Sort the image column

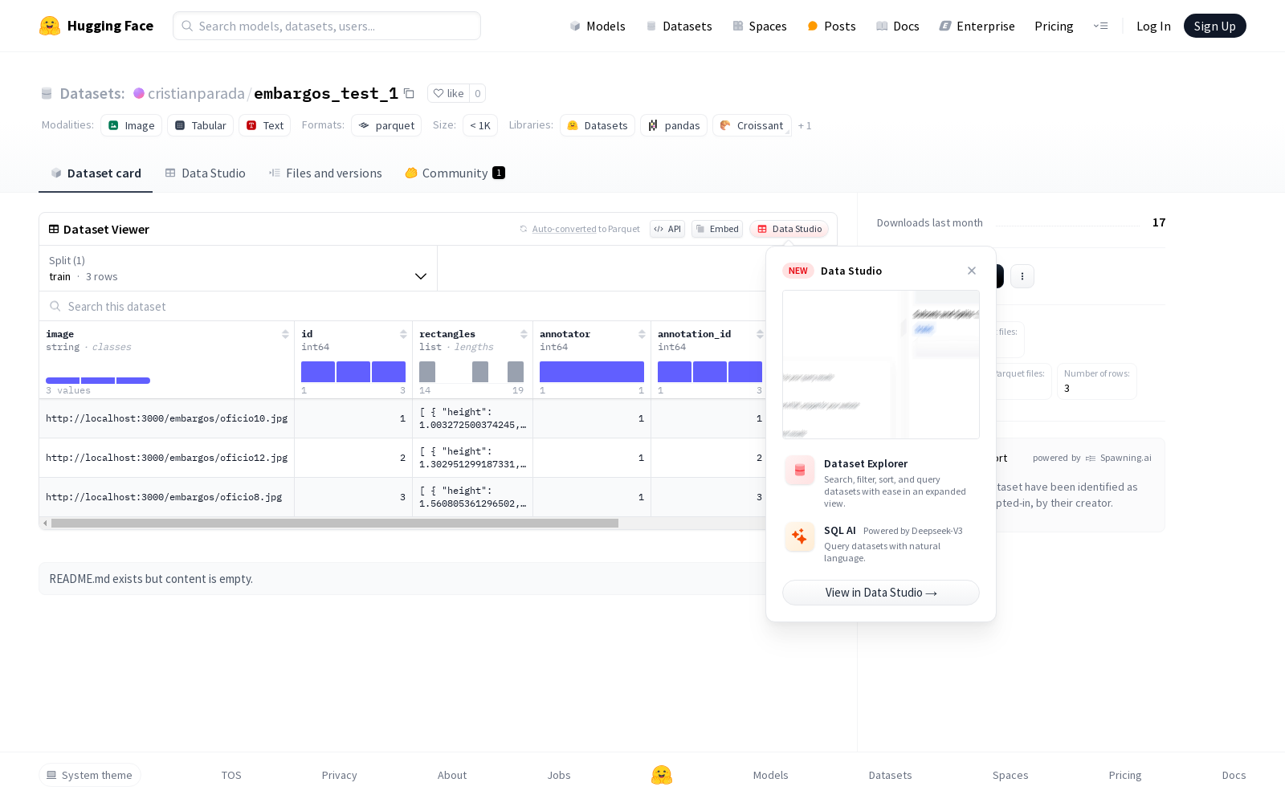click(285, 334)
